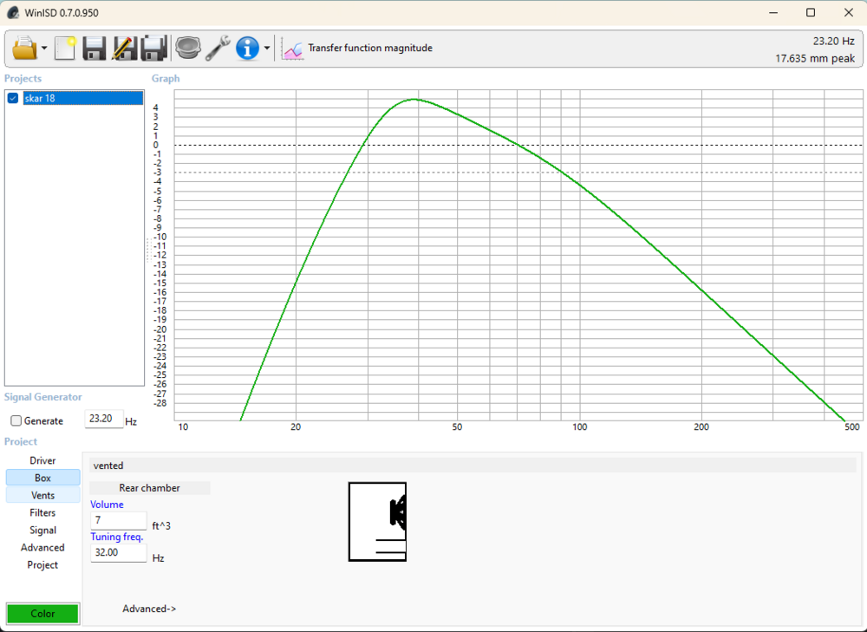This screenshot has width=867, height=632.
Task: Click the 17.635 mm peak readout
Action: coord(815,59)
